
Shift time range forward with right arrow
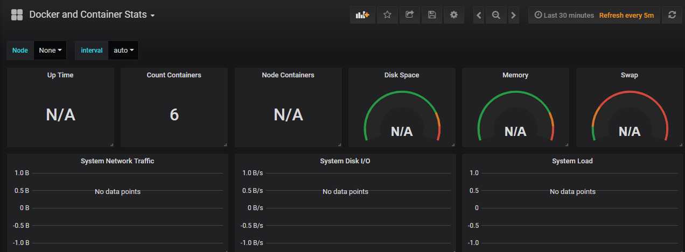513,16
